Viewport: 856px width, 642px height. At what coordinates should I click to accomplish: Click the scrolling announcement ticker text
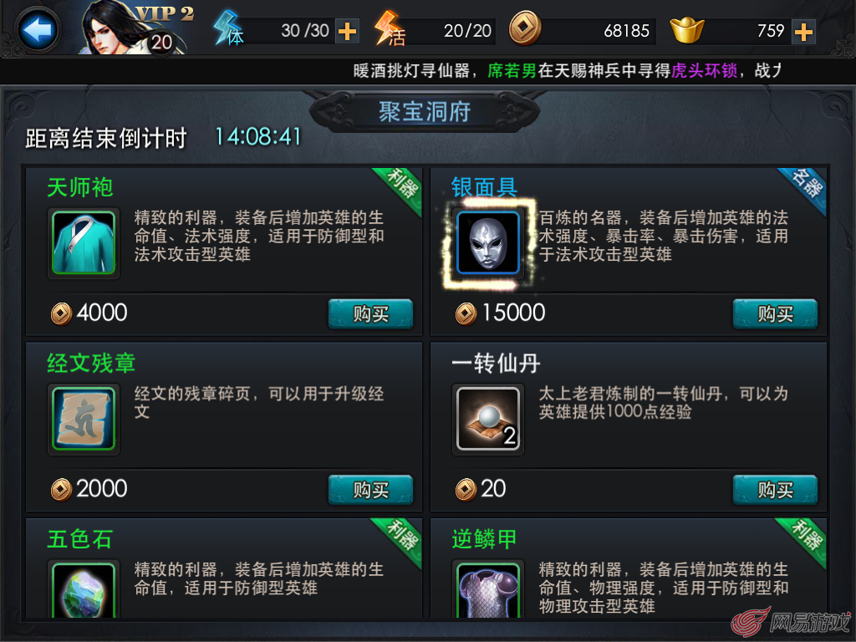568,70
